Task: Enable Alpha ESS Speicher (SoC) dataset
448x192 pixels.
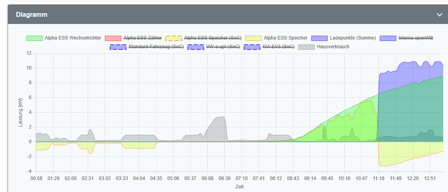Action: pos(213,38)
